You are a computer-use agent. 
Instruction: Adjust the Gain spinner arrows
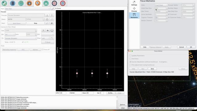pos(36,34)
